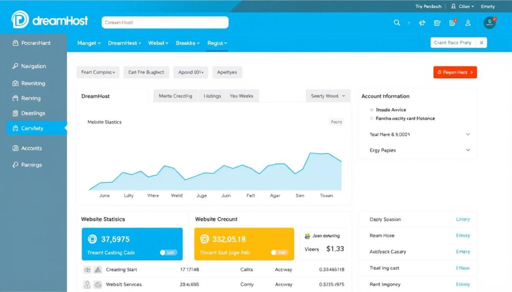The image size is (512, 292).
Task: Click the icon in blue 37,5975 card
Action: 92,239
